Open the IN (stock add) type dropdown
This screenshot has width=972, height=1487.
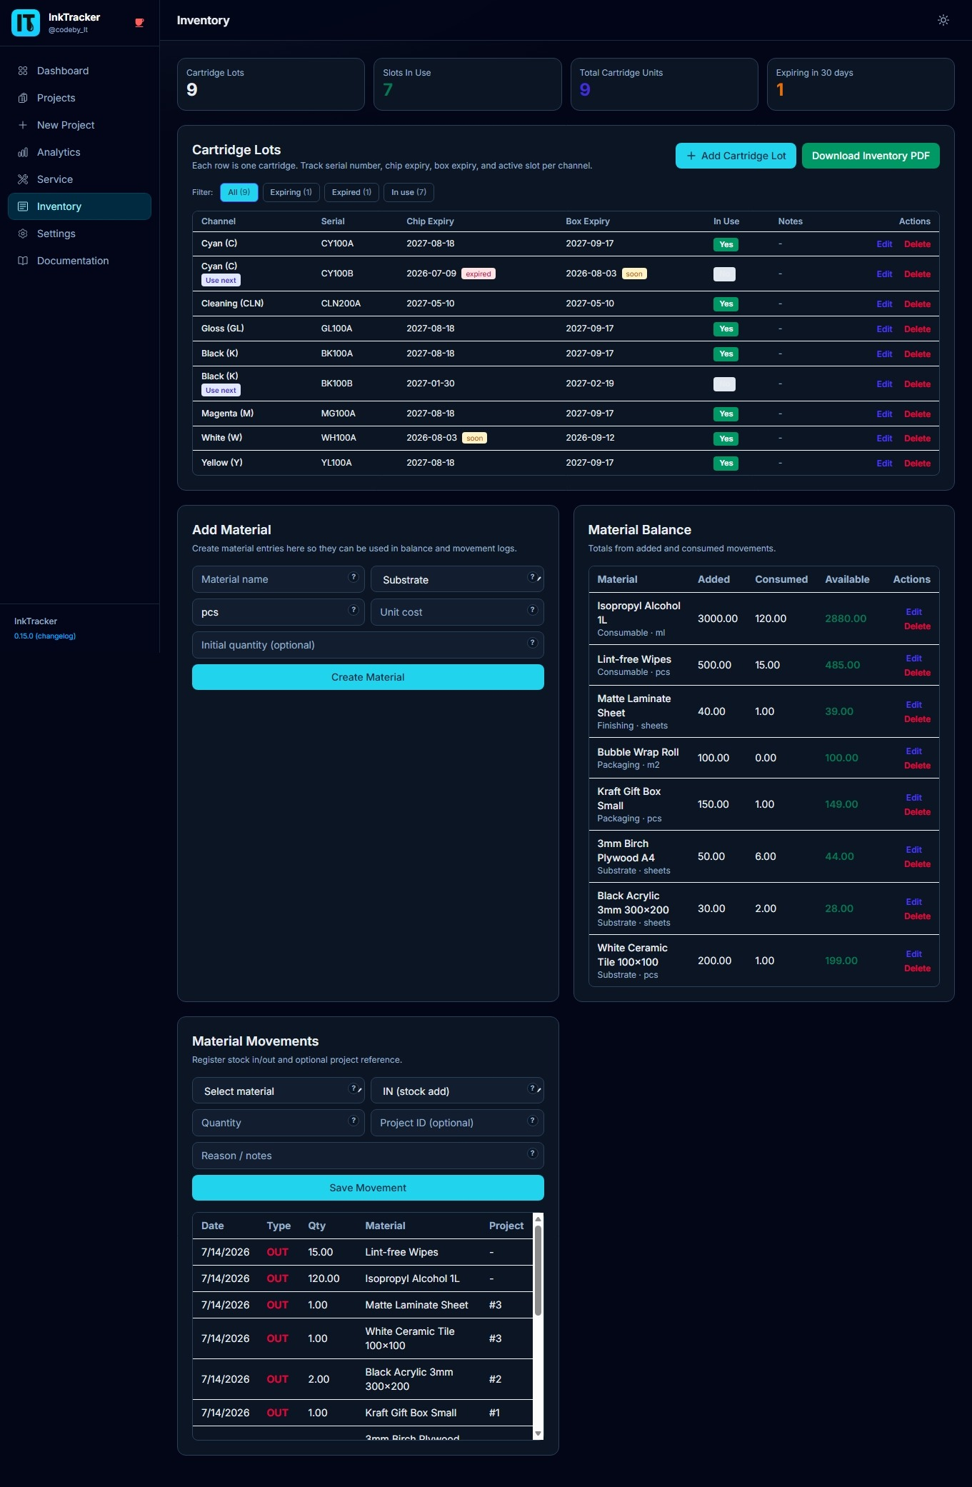click(x=457, y=1091)
